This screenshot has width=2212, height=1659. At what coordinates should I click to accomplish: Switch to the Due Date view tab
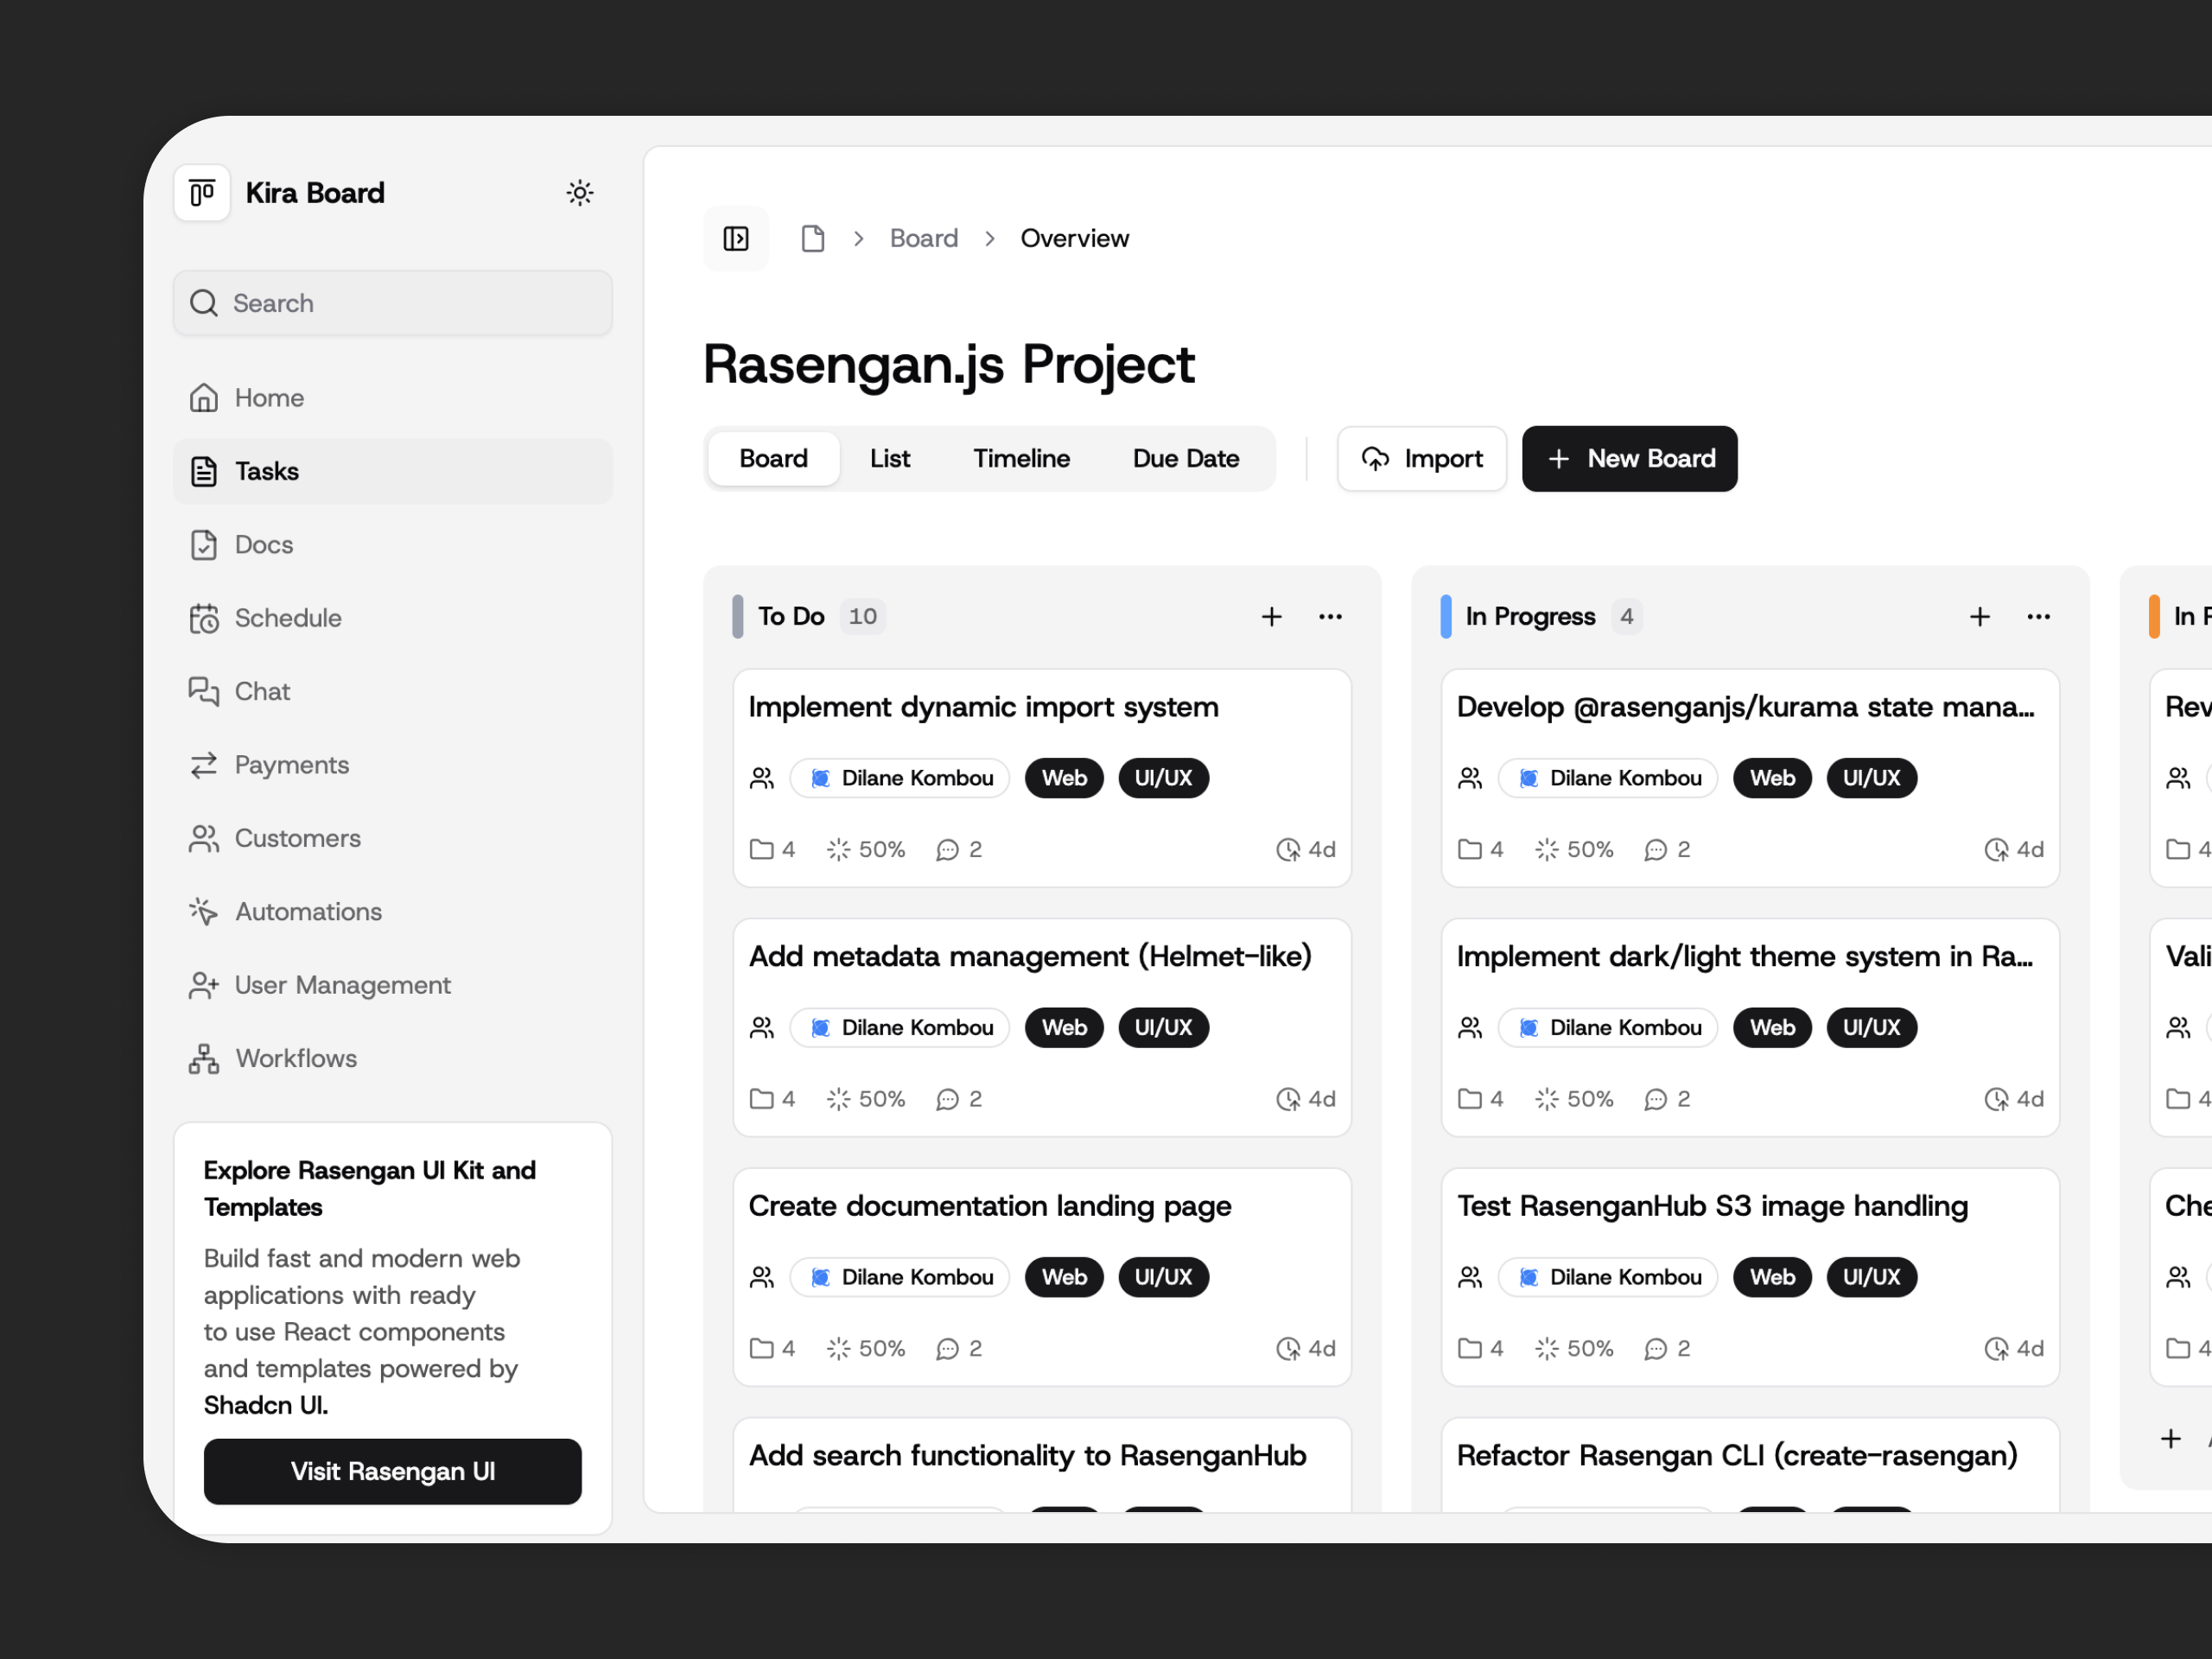[1185, 458]
